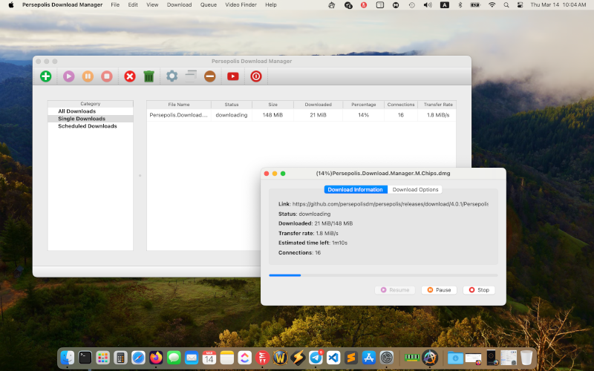Click the volume icon in the menu bar

[428, 5]
